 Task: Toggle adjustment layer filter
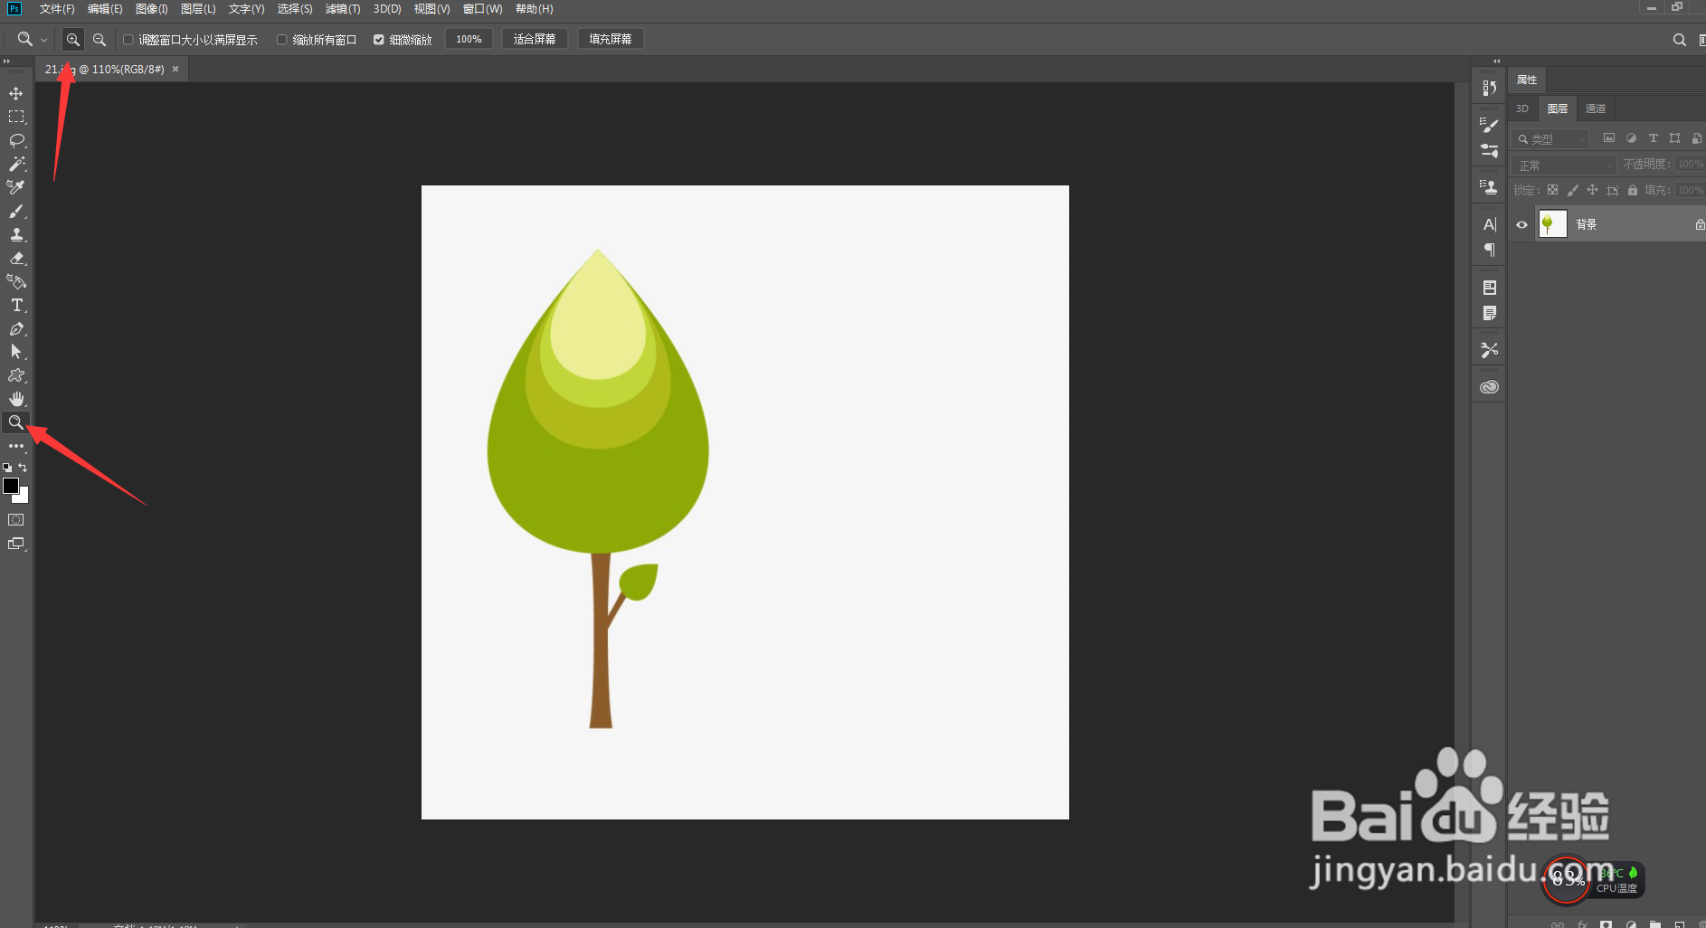point(1631,138)
